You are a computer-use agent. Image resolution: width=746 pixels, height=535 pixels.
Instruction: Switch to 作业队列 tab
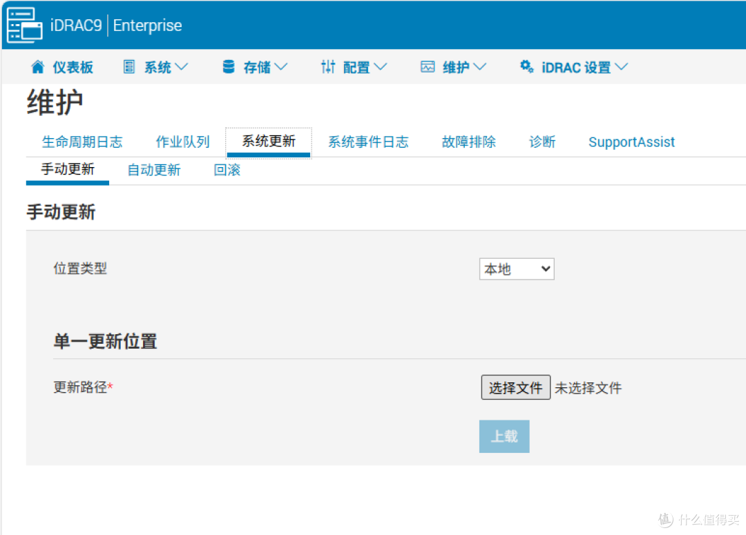click(x=182, y=142)
